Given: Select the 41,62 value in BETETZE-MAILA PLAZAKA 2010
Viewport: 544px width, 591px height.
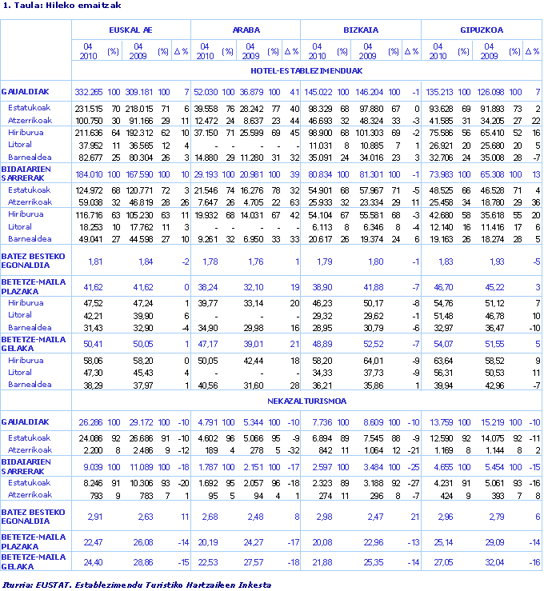Looking at the screenshot, I should click(93, 286).
